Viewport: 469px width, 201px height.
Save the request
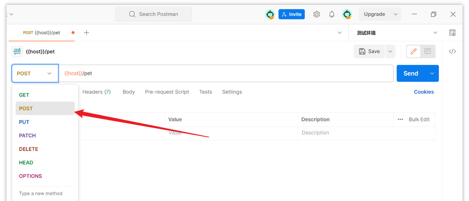tap(369, 51)
